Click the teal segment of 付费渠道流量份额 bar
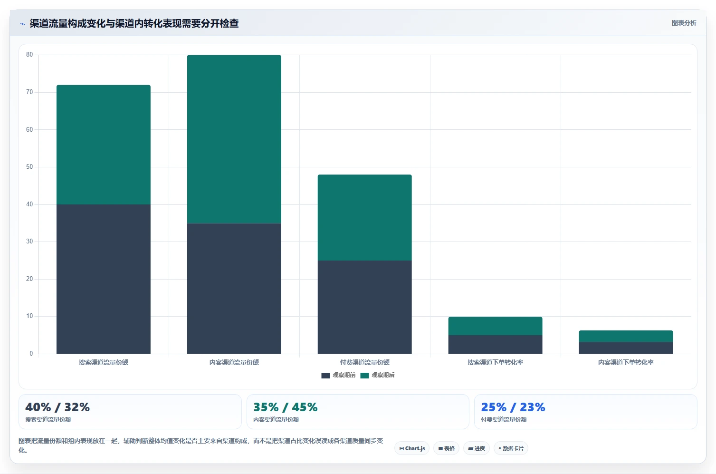This screenshot has width=716, height=474. 365,218
